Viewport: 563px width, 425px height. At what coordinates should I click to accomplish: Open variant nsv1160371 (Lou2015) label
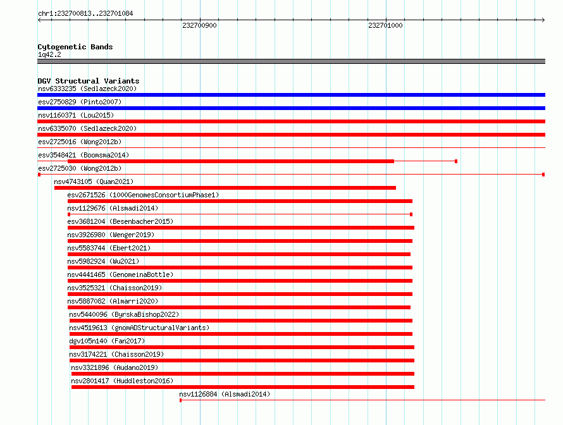(76, 115)
